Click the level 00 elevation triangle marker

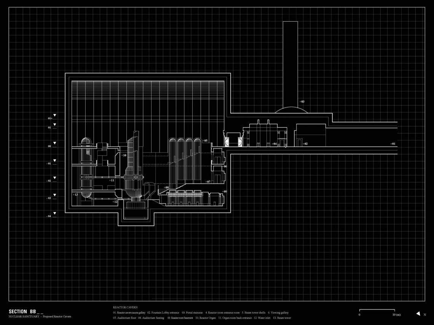[x=55, y=143]
